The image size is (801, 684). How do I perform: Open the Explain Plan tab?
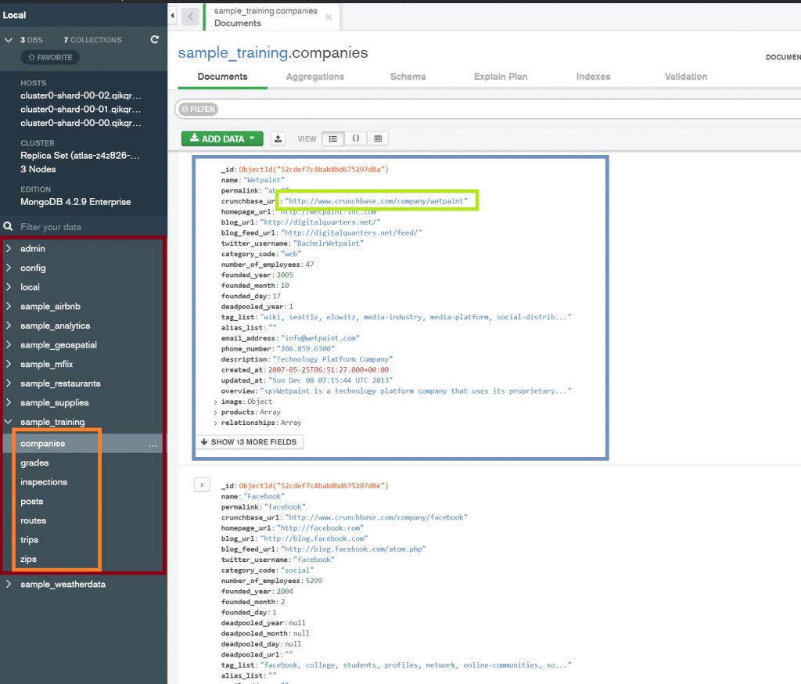pos(501,77)
